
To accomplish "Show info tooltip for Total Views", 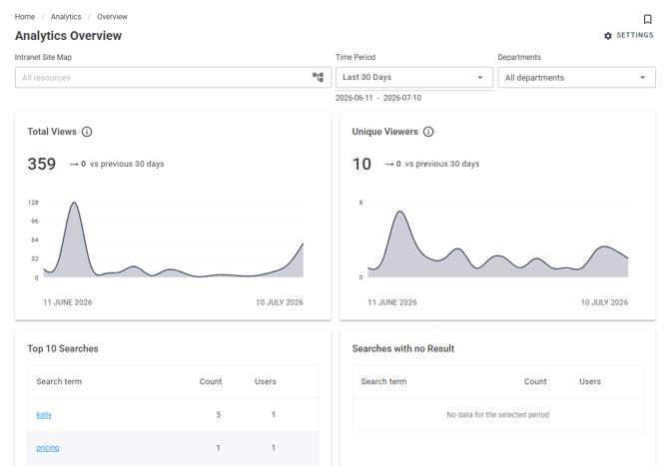I will tap(87, 132).
